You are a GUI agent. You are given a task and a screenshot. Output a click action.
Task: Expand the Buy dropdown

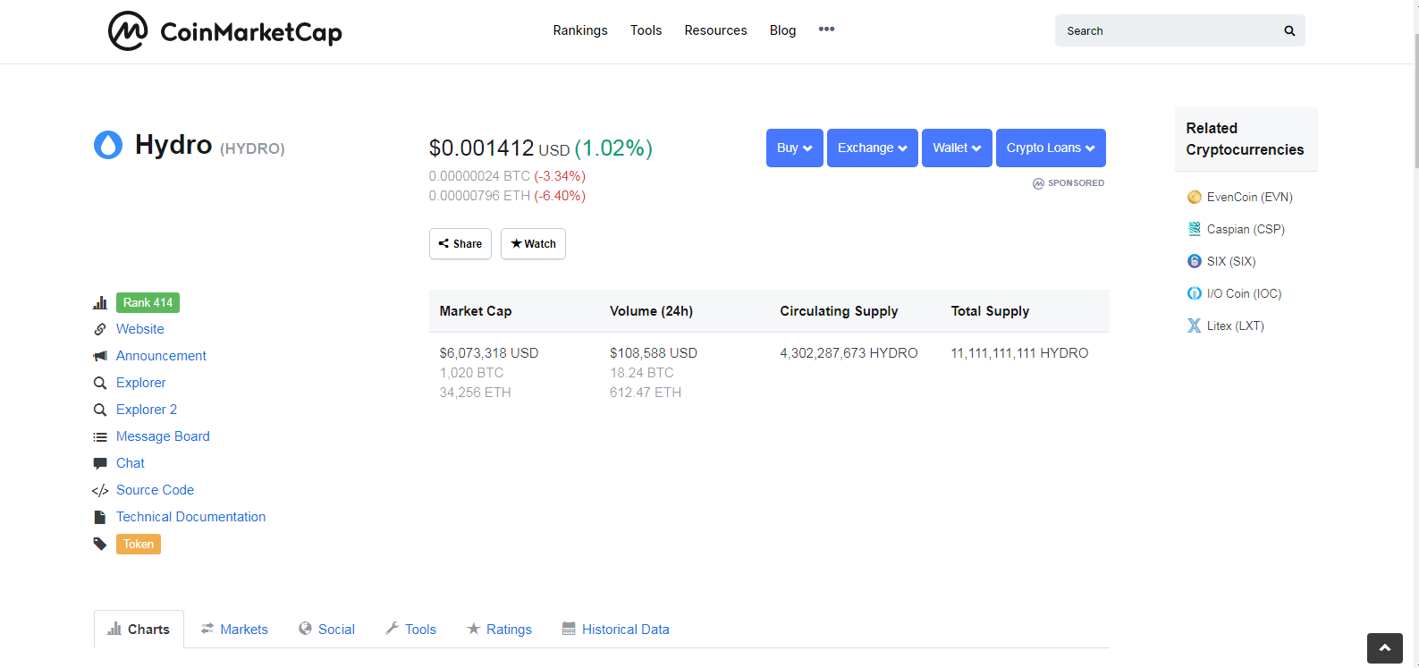pos(795,148)
